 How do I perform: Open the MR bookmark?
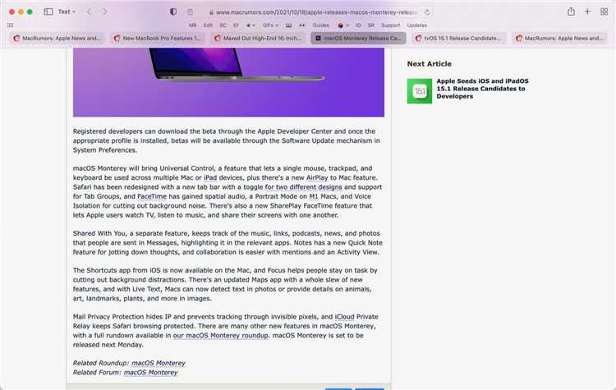[x=193, y=25]
